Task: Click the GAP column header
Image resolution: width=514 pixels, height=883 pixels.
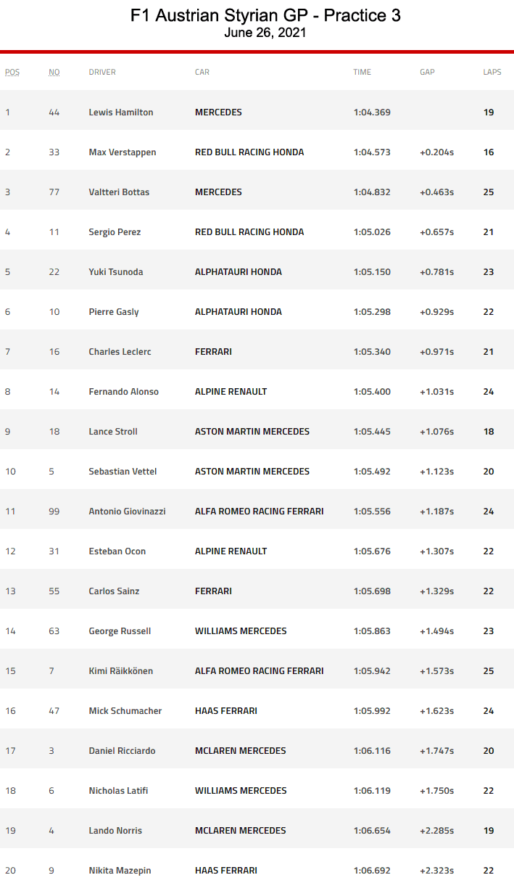Action: click(427, 72)
